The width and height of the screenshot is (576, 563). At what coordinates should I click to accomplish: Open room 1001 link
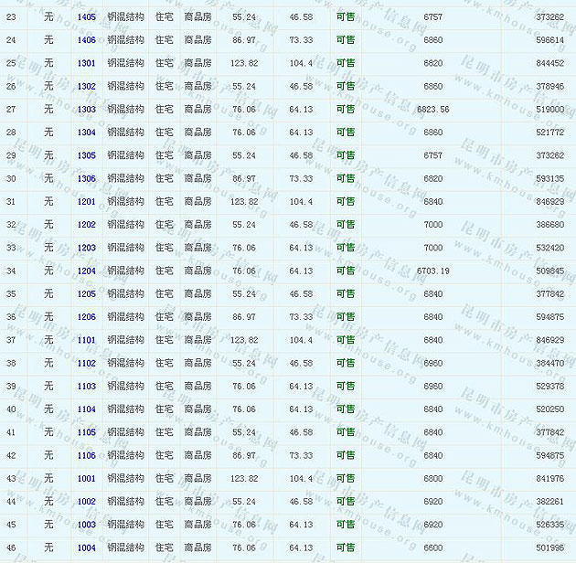(x=86, y=479)
